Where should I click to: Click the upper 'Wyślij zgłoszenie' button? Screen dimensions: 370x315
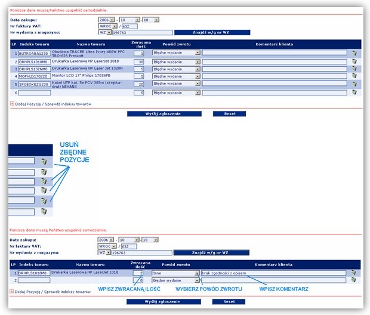tap(164, 114)
